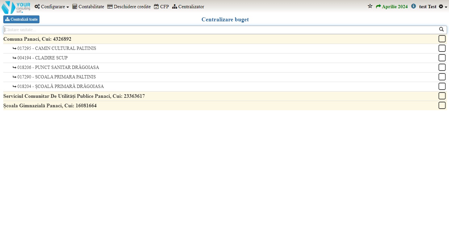
Task: Open the Aprilie 2024 period selector
Action: pyautogui.click(x=394, y=7)
